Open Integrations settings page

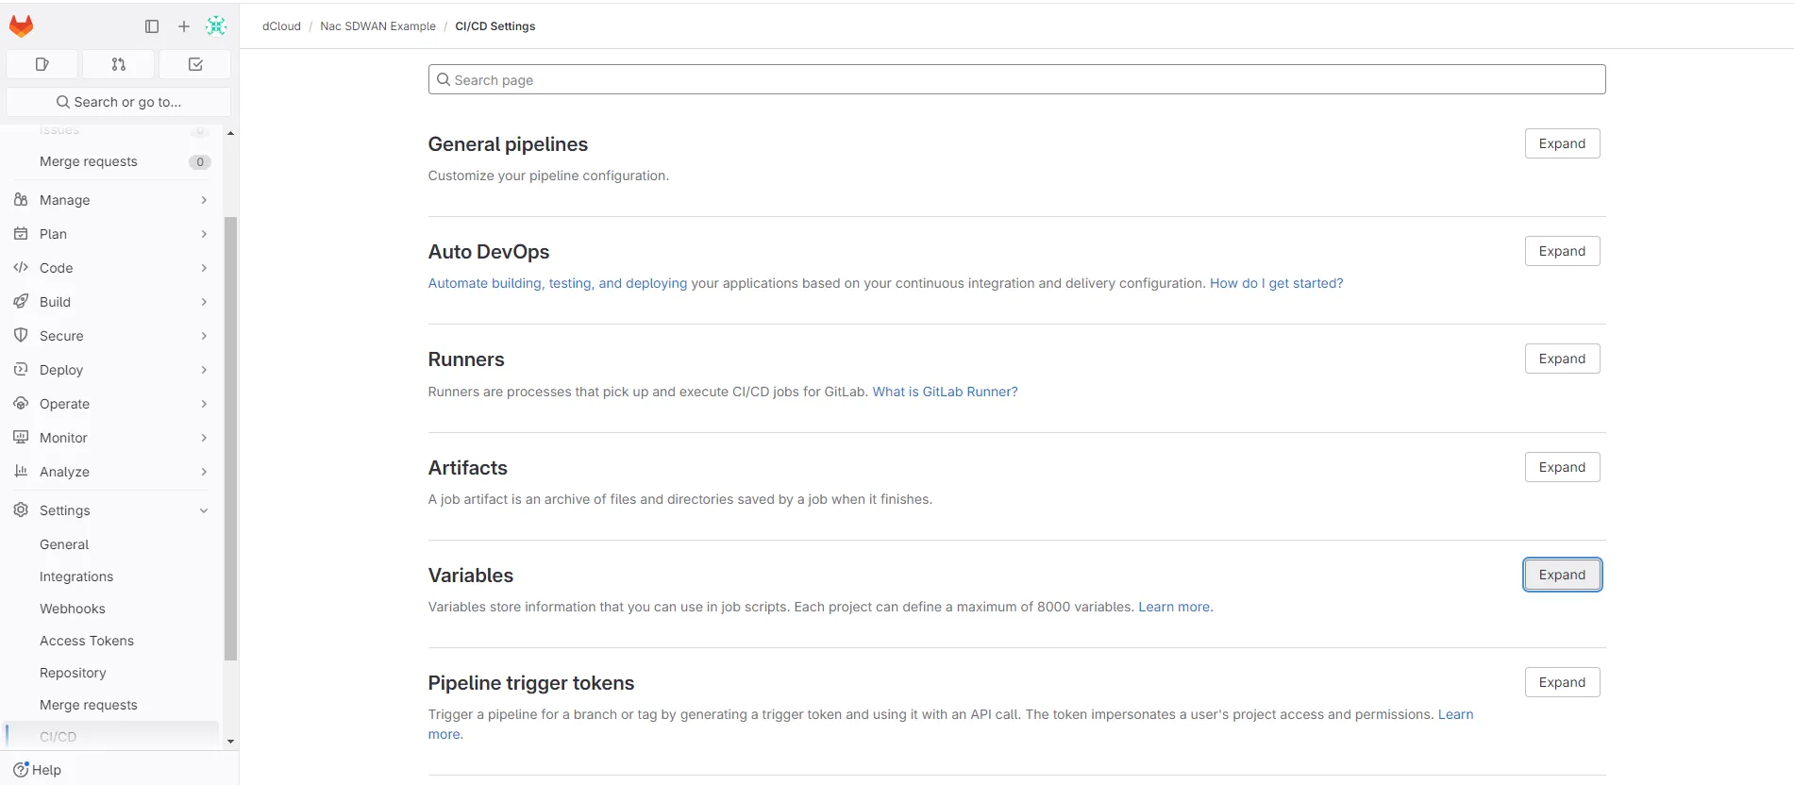click(x=76, y=576)
